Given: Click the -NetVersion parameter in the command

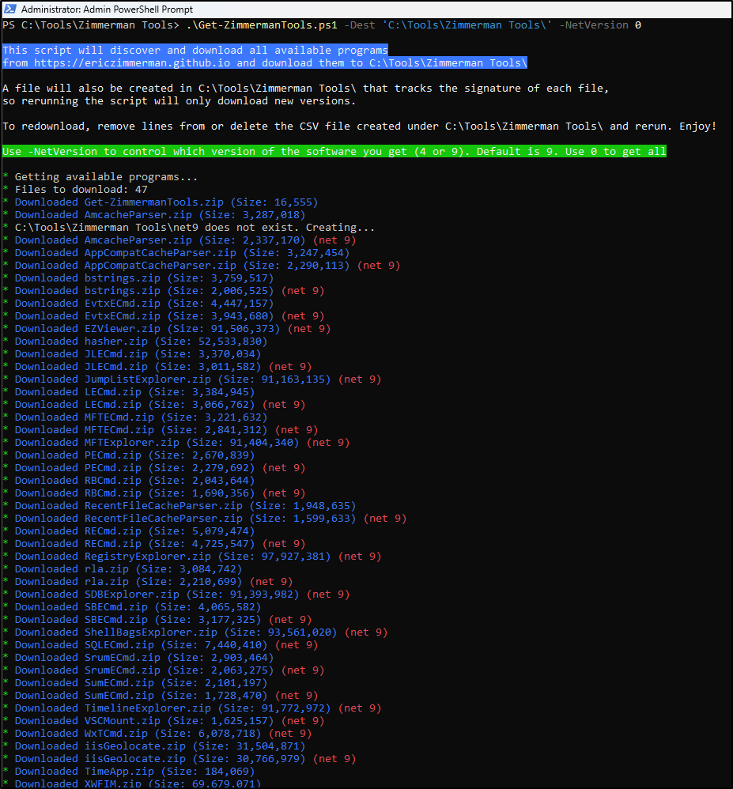Looking at the screenshot, I should click(x=594, y=25).
